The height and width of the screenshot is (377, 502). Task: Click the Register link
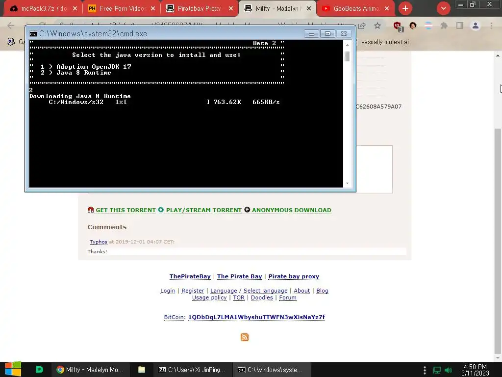pos(193,291)
